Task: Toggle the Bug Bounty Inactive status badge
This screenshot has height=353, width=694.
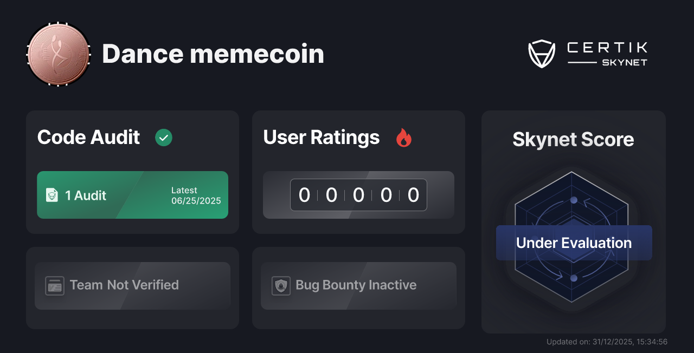Action: pyautogui.click(x=358, y=285)
